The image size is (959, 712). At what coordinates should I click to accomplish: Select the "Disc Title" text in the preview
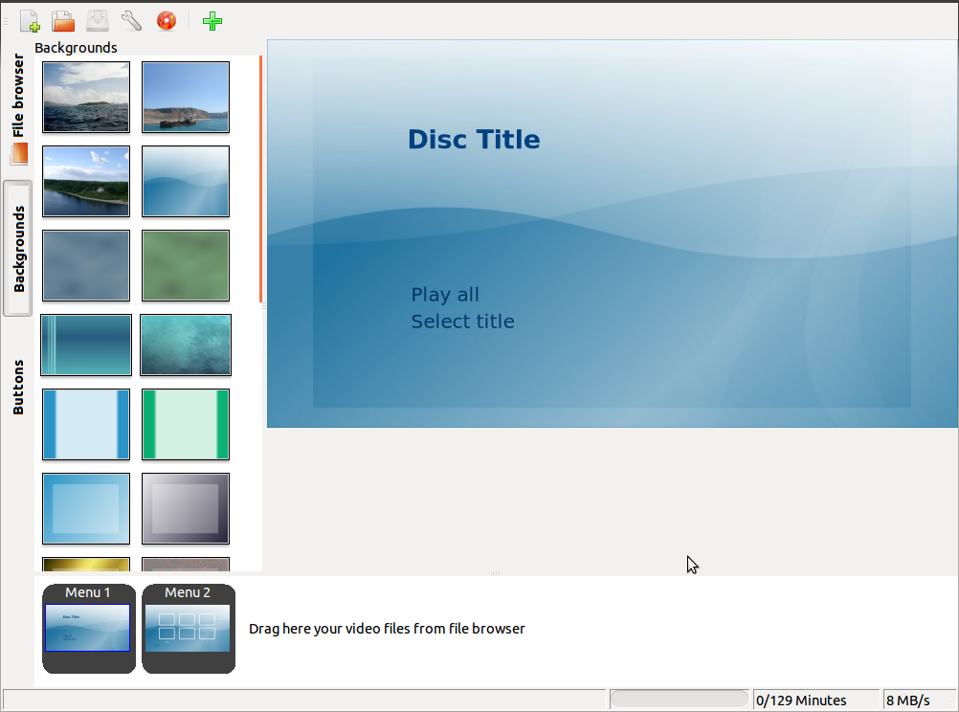(474, 140)
